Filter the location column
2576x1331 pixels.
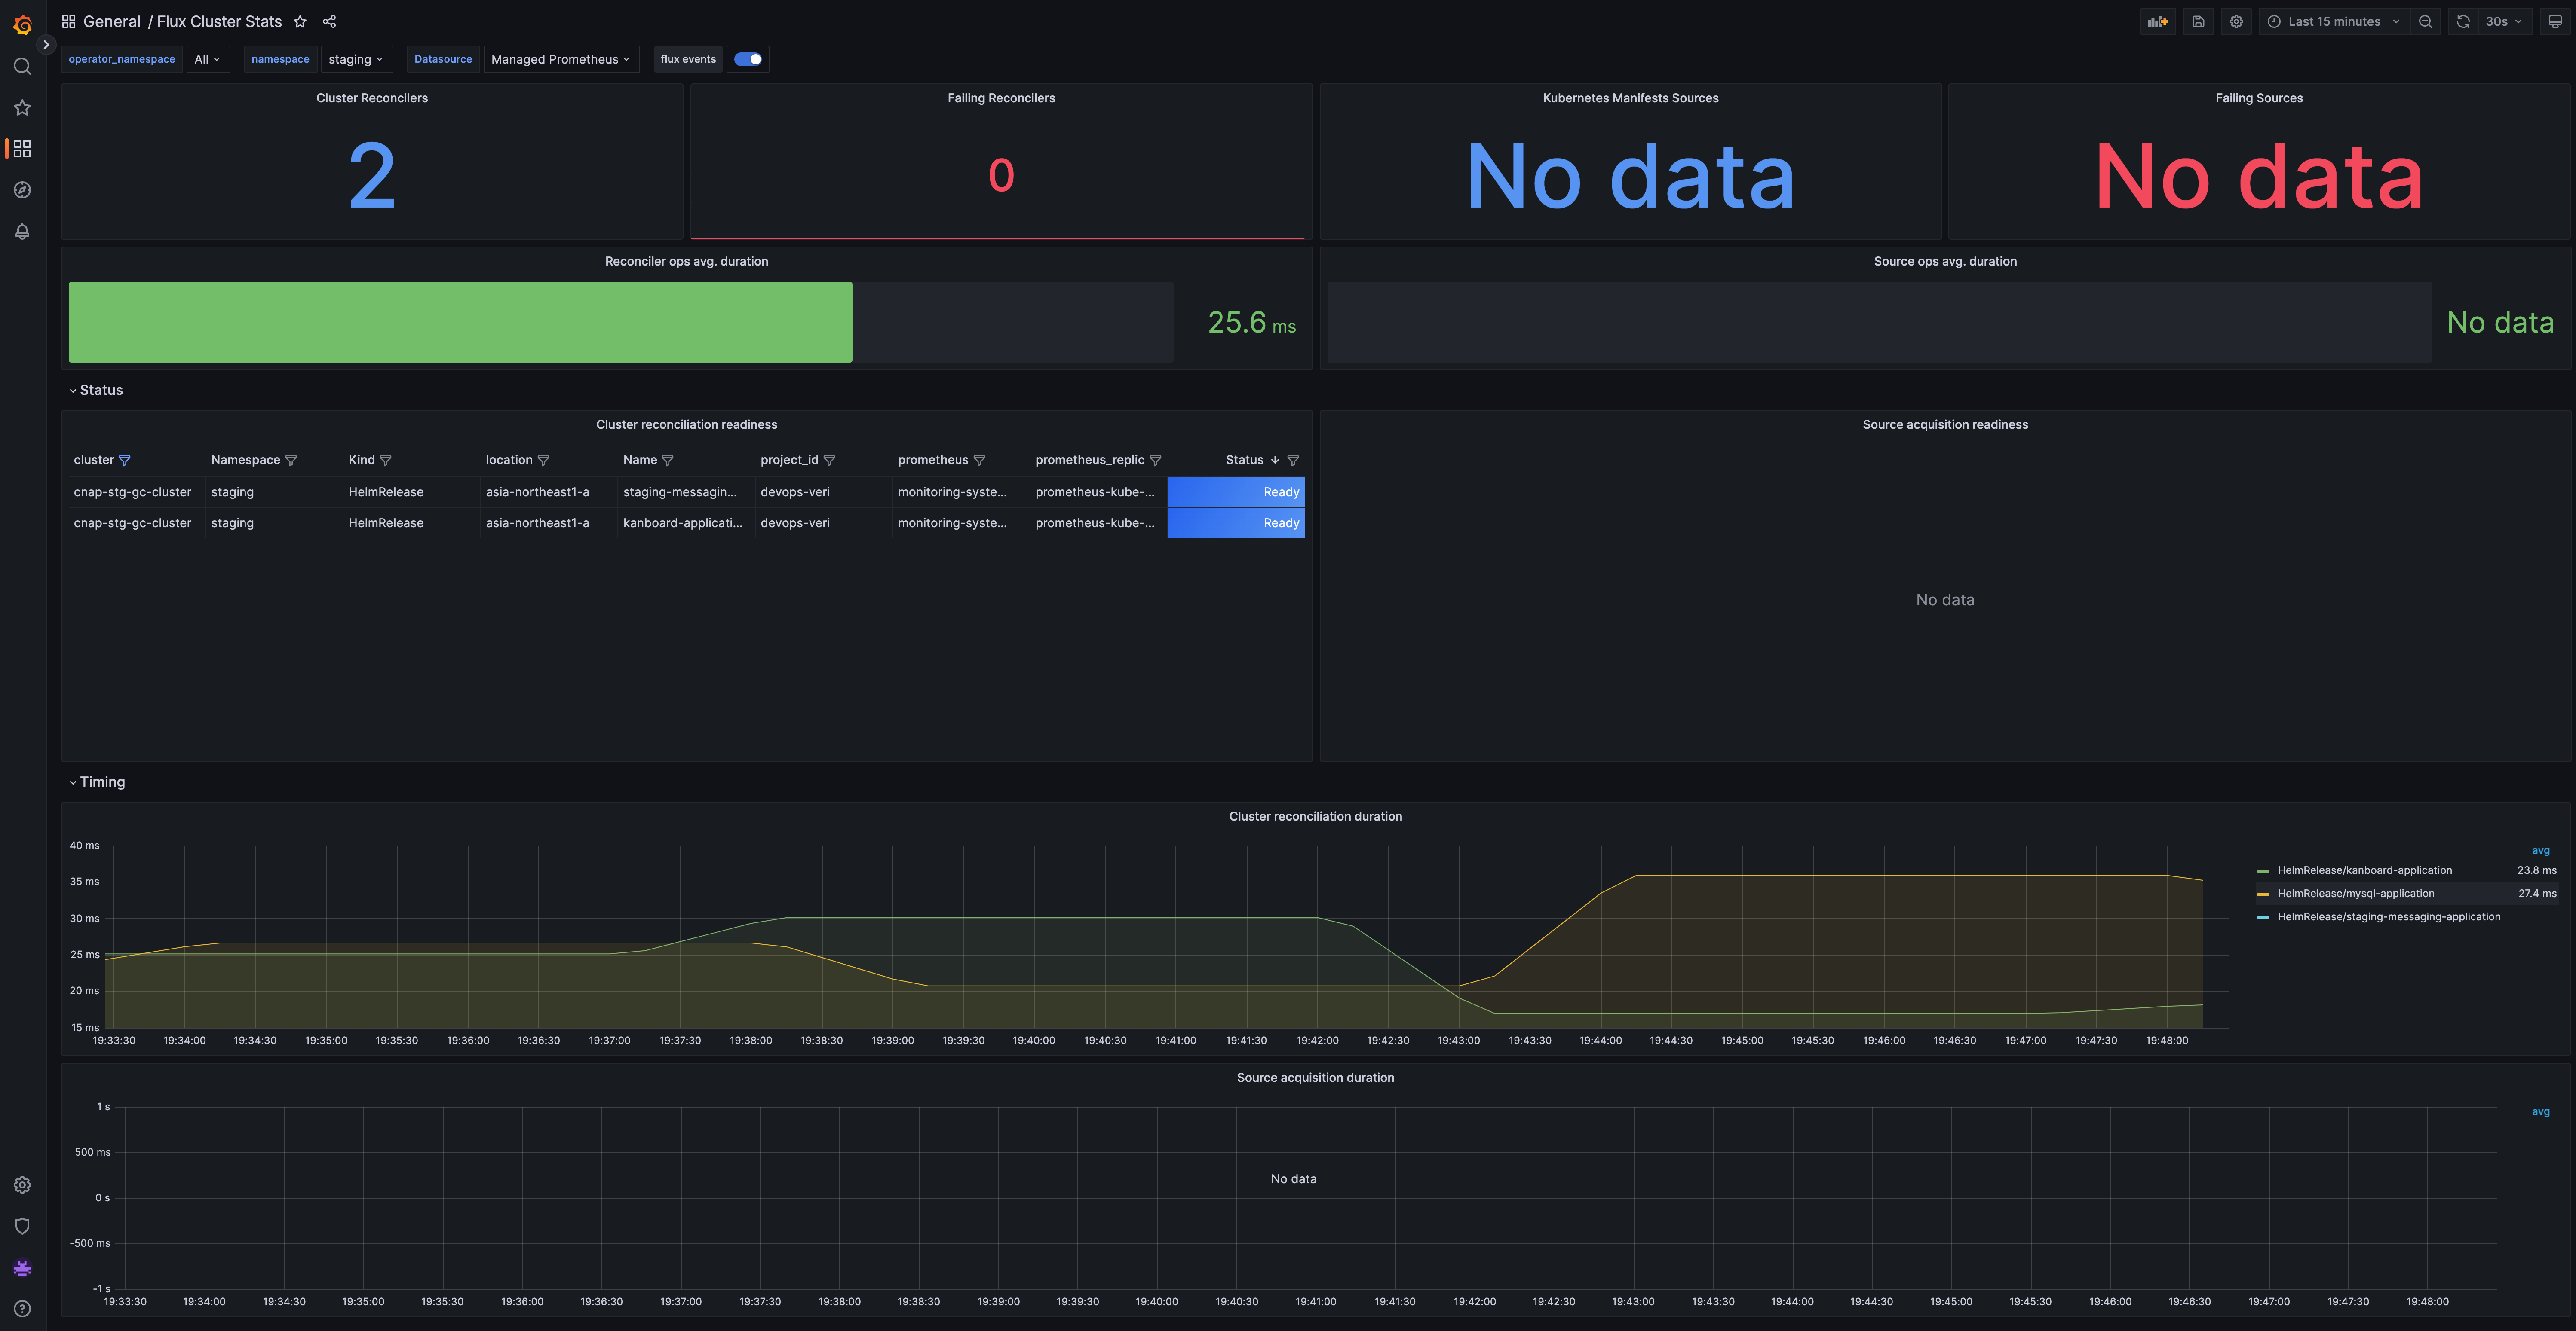click(x=544, y=461)
